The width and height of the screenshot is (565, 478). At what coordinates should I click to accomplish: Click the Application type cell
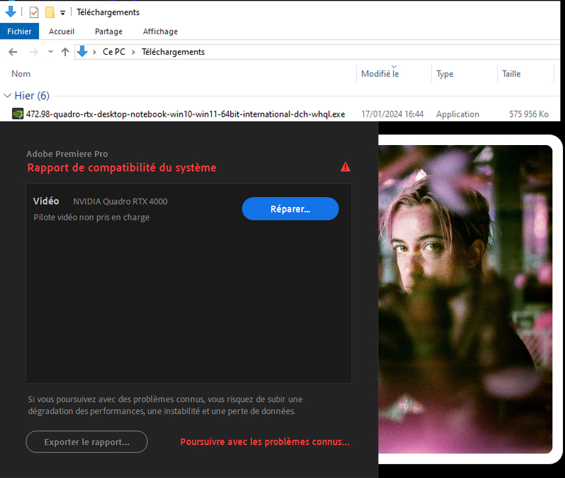458,114
